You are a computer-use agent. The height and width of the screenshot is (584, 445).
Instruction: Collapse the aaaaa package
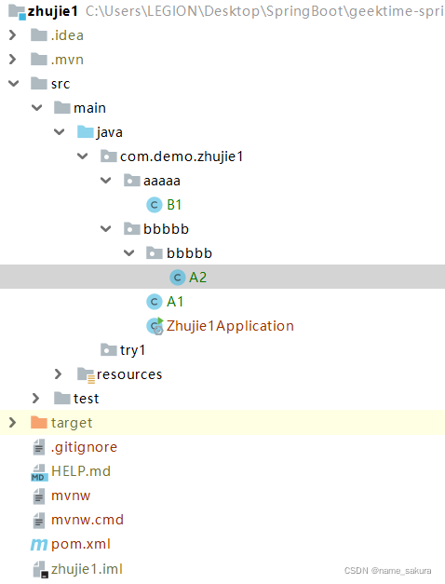click(106, 181)
